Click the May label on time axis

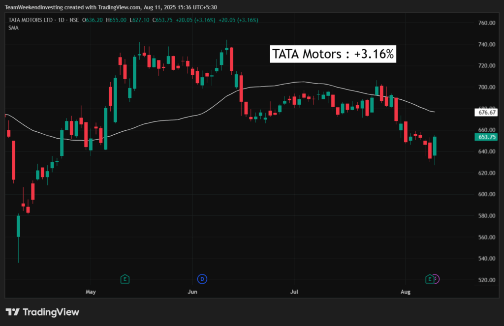[x=91, y=292]
